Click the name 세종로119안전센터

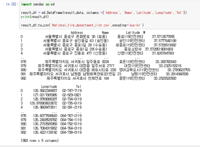(130, 45)
